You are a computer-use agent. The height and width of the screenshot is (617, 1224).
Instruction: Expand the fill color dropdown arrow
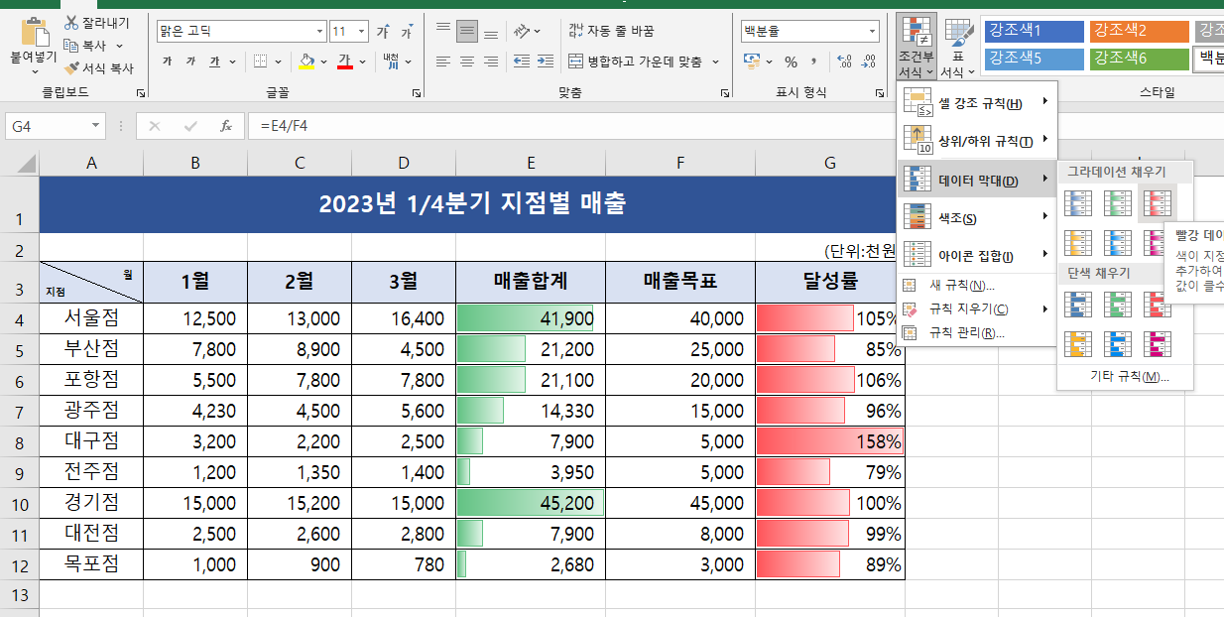click(x=323, y=62)
